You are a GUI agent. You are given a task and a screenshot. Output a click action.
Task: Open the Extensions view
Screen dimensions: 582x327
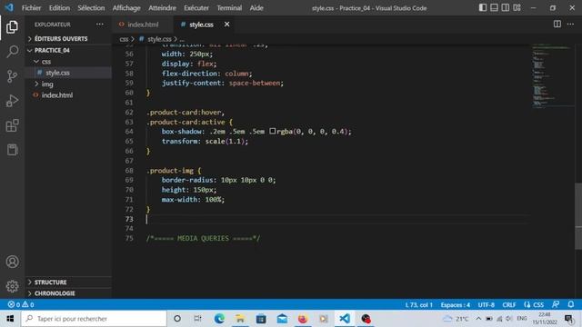click(12, 125)
